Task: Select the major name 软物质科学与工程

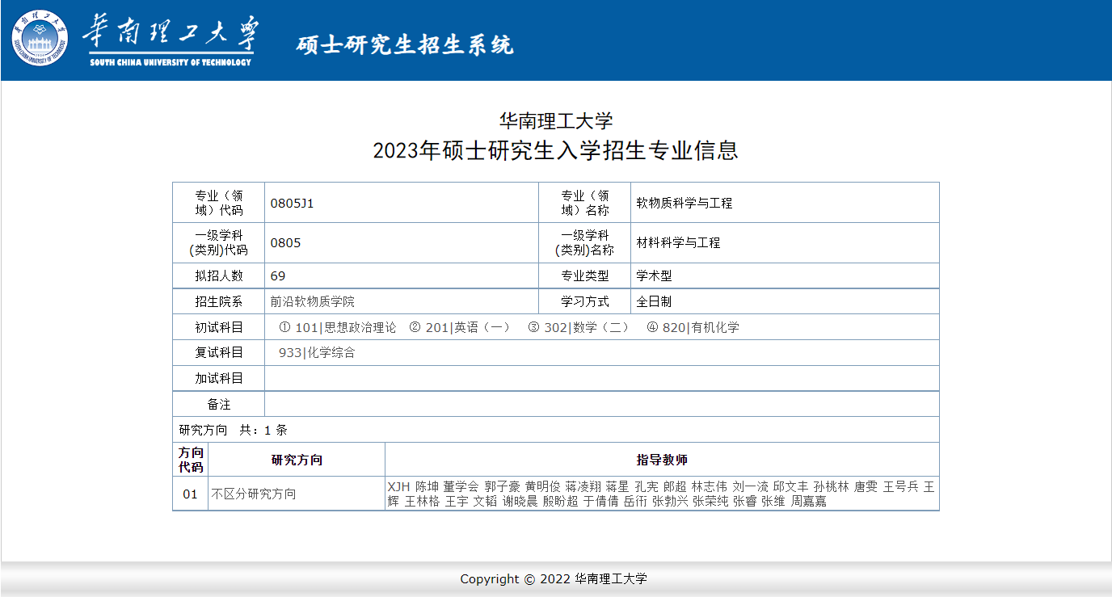Action: [x=684, y=204]
